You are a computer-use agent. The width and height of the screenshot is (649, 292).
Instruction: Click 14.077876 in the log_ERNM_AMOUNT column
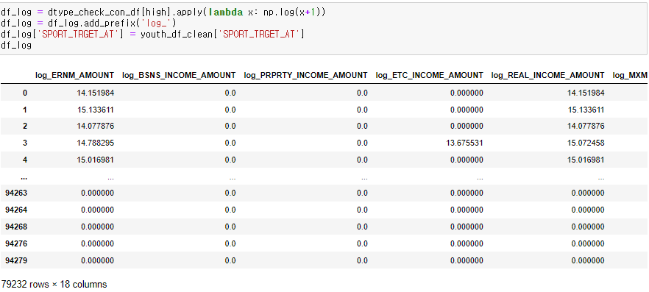pyautogui.click(x=95, y=127)
